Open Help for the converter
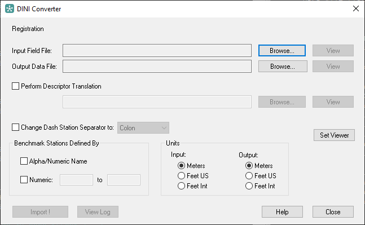Screen dimensions: 365x225 tap(282, 211)
